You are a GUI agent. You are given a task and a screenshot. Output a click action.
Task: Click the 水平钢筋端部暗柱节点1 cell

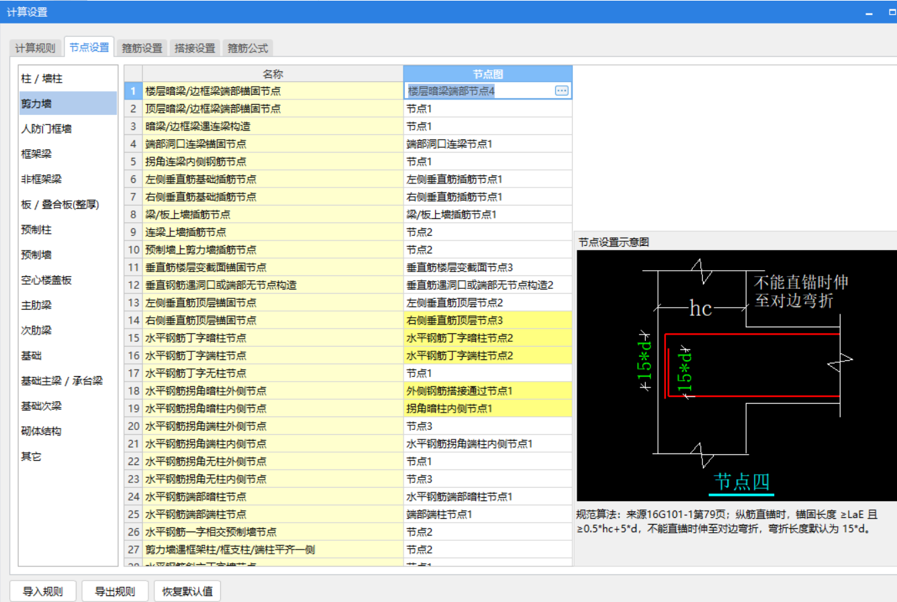click(x=488, y=497)
